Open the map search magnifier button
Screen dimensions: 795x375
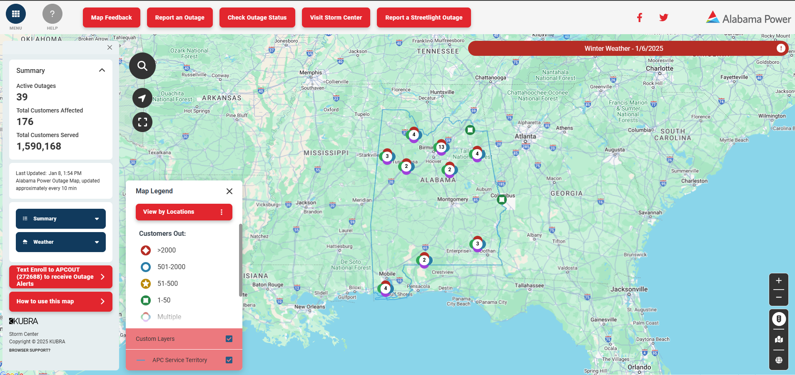[x=142, y=66]
